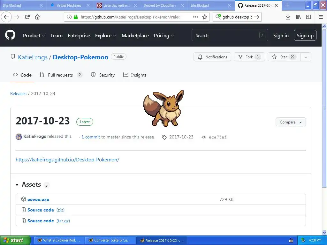Open the Firefox hamburger menu
327x245 pixels.
click(x=321, y=17)
